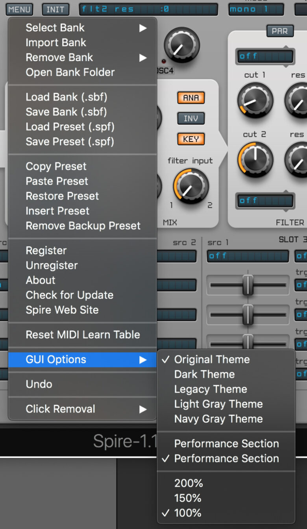
Task: Open the preset display showing flt2 res
Action: [148, 9]
